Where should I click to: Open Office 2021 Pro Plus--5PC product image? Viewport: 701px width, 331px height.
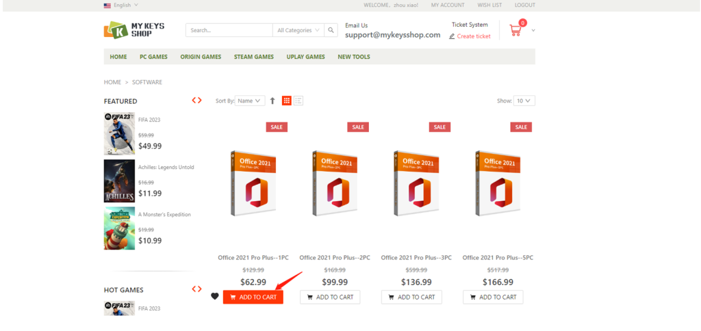[498, 184]
